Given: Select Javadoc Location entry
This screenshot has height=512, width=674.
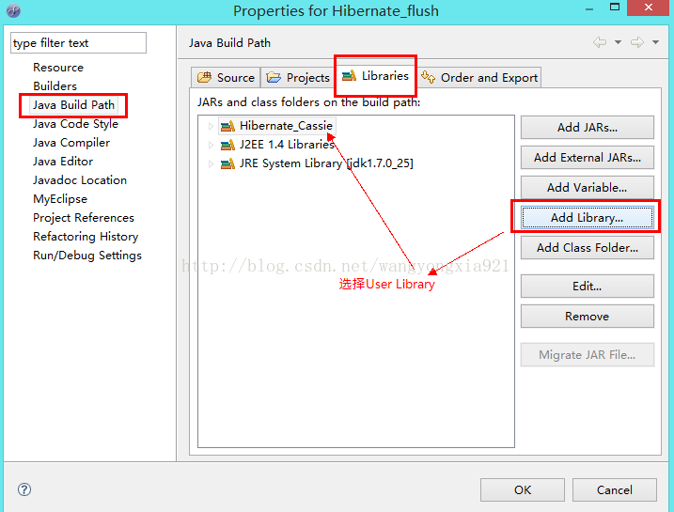Looking at the screenshot, I should pos(80,180).
